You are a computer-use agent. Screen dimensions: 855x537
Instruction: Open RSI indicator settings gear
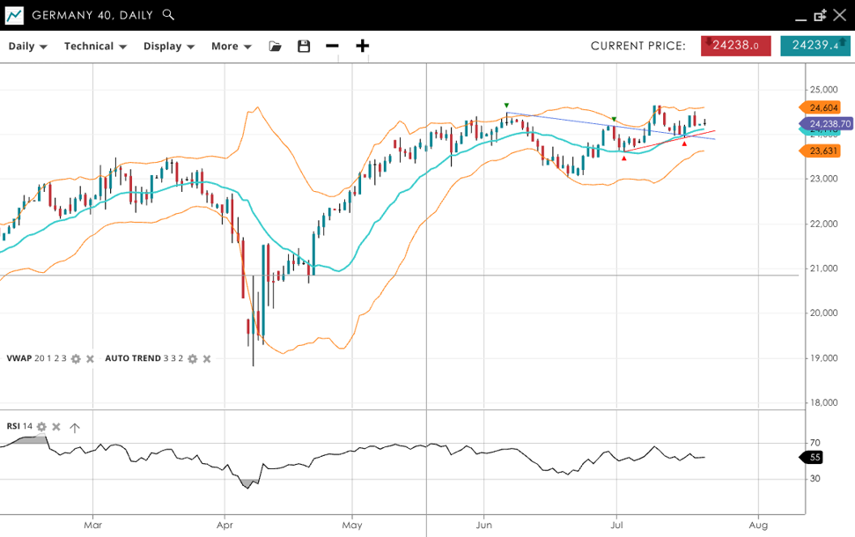[41, 427]
